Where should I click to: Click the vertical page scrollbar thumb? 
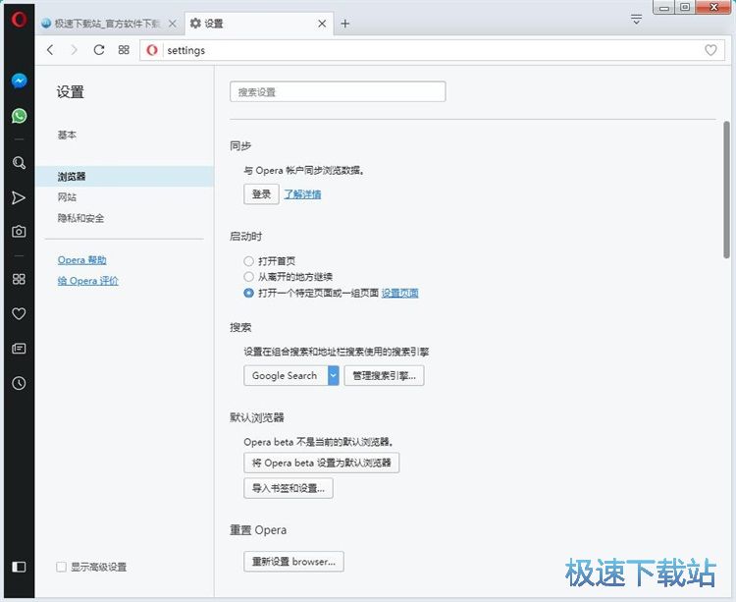tap(726, 190)
